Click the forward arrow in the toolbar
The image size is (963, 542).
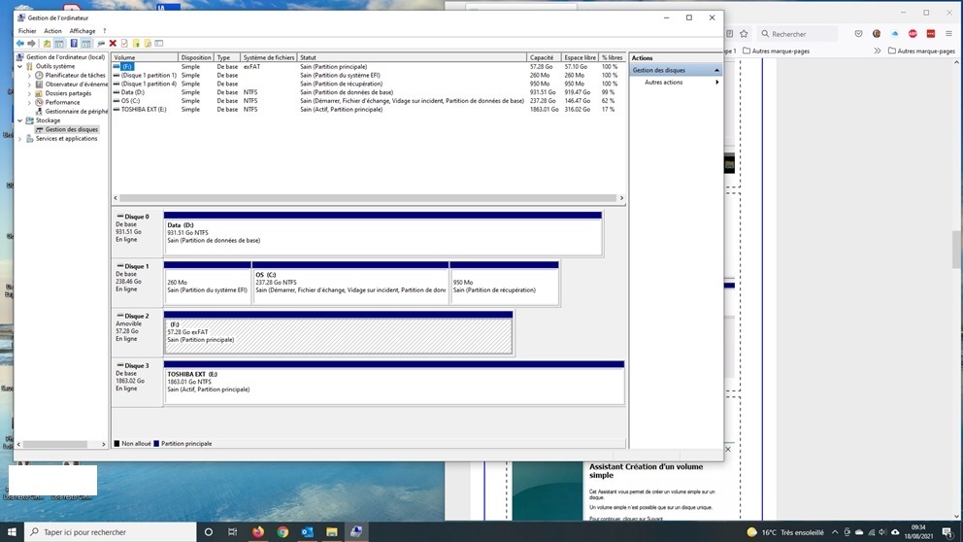click(31, 44)
